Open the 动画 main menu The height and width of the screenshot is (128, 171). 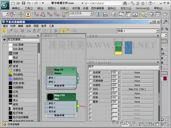pos(85,8)
